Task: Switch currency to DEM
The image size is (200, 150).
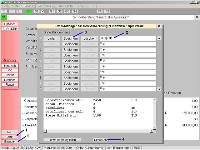Action: point(14,29)
